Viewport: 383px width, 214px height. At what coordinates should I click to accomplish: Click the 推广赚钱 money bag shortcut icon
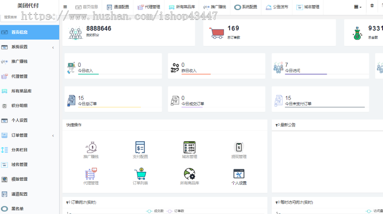[x=91, y=147]
